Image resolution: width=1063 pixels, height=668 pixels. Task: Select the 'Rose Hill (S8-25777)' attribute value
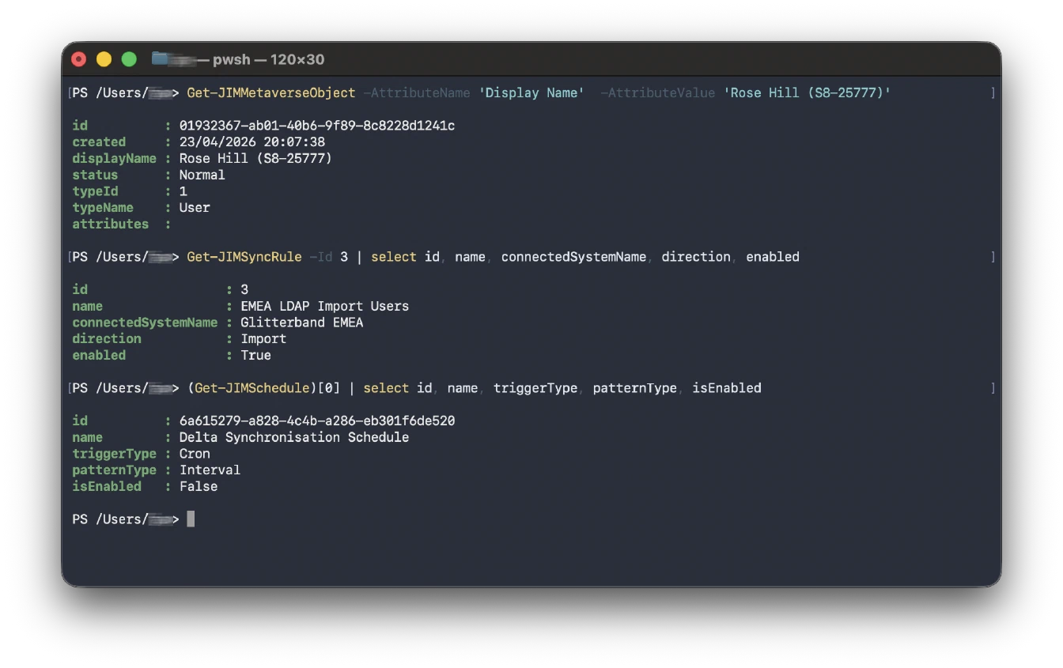807,92
